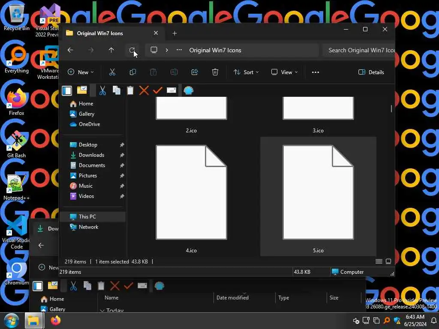Click classic toolbar paste clipboard icon

(130, 91)
